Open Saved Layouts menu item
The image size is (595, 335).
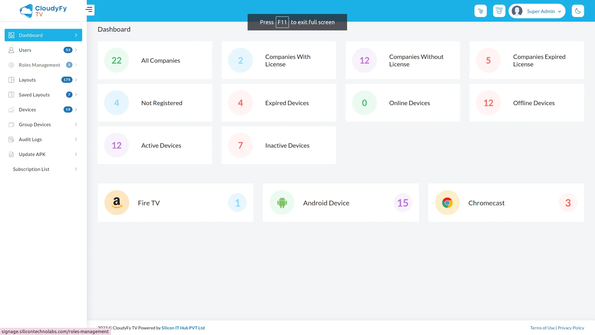tap(34, 95)
